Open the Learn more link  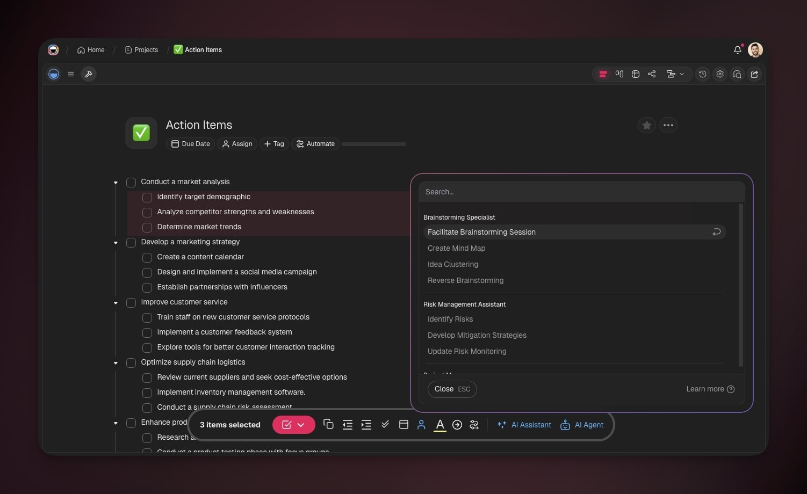click(x=709, y=389)
